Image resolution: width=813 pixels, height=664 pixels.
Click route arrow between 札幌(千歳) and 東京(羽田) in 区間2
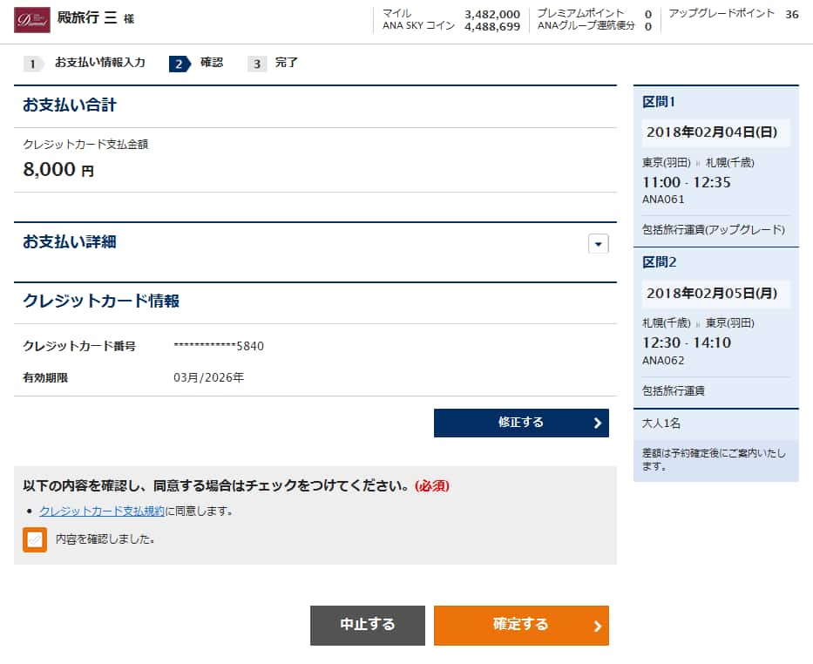[x=698, y=323]
